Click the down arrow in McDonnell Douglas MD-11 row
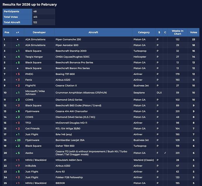The height and width of the screenshot is (186, 202). (x=16, y=123)
